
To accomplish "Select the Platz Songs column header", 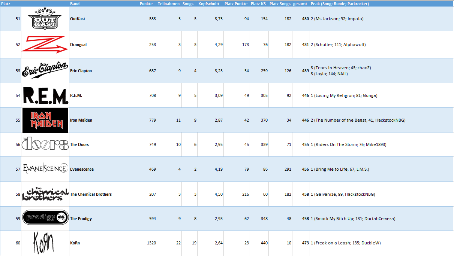I will tap(280, 4).
